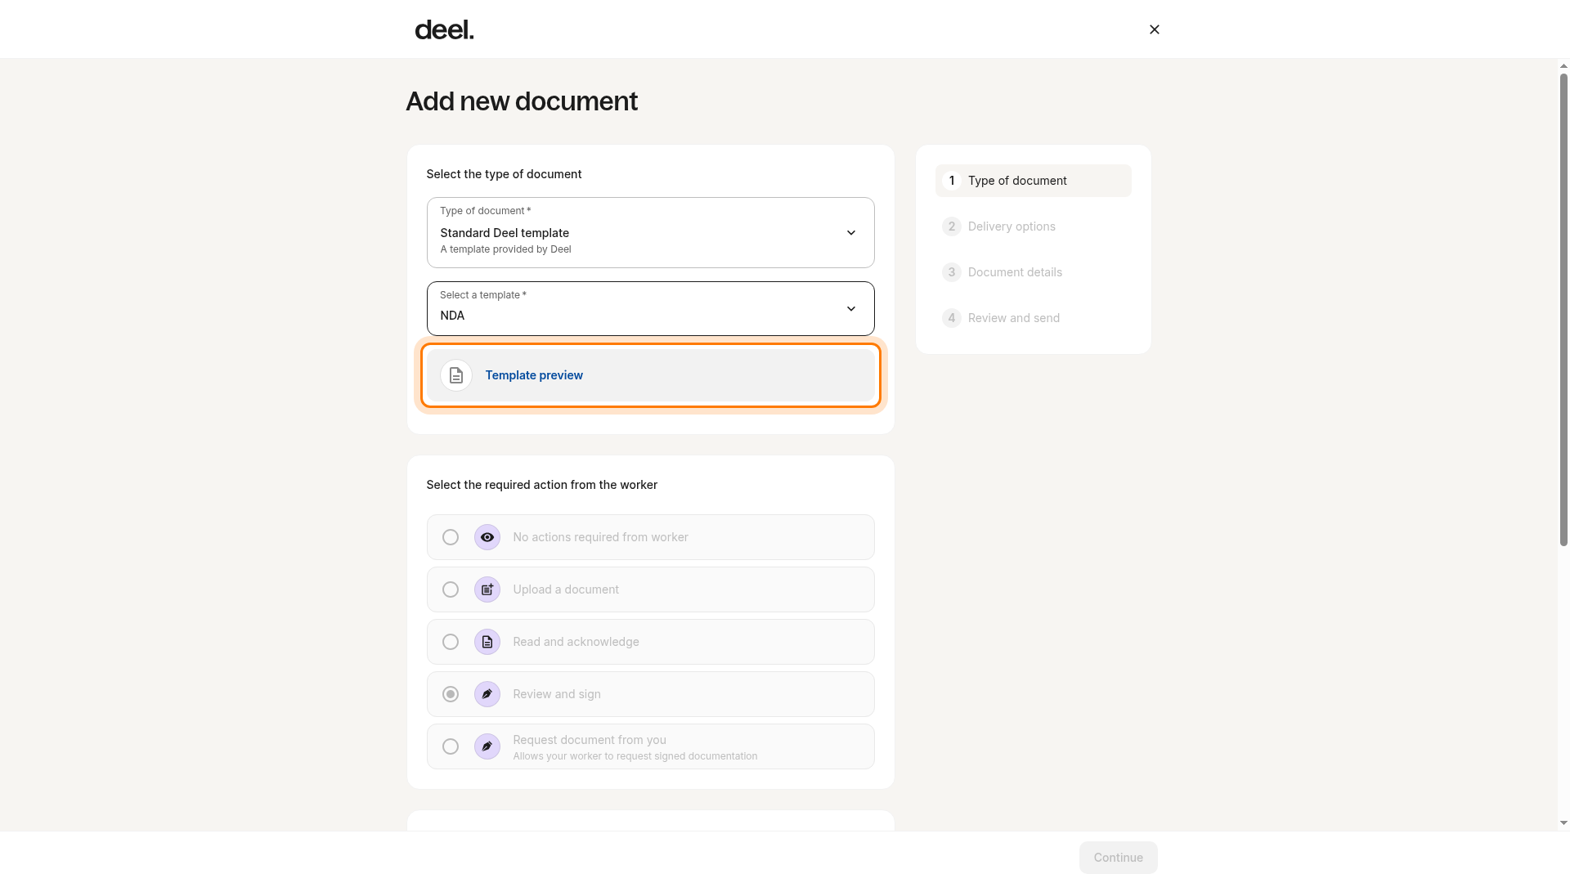Image resolution: width=1570 pixels, height=883 pixels.
Task: Click 'Allows your worker to request signed documentation' text
Action: [x=635, y=756]
